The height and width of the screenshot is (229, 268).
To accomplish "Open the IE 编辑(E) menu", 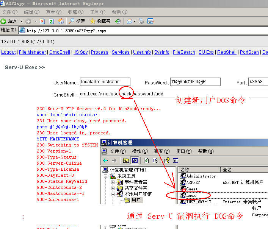I will click(x=32, y=12).
